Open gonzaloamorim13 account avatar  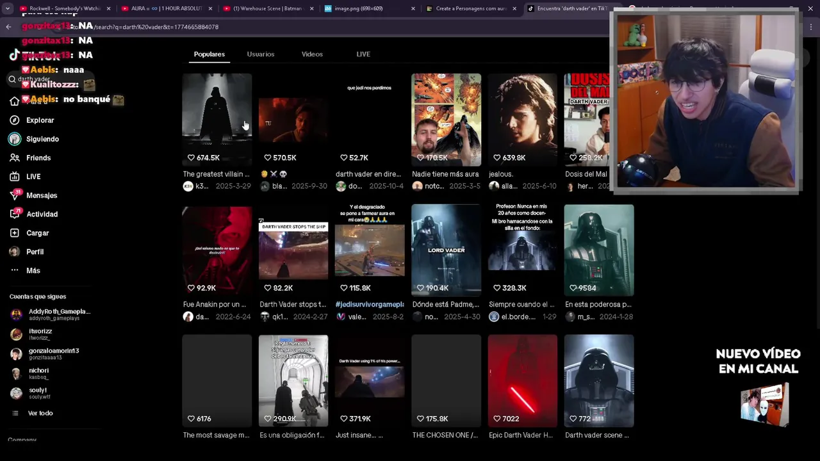(16, 354)
